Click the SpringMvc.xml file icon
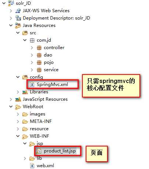149x169 pixels. pos(32,84)
